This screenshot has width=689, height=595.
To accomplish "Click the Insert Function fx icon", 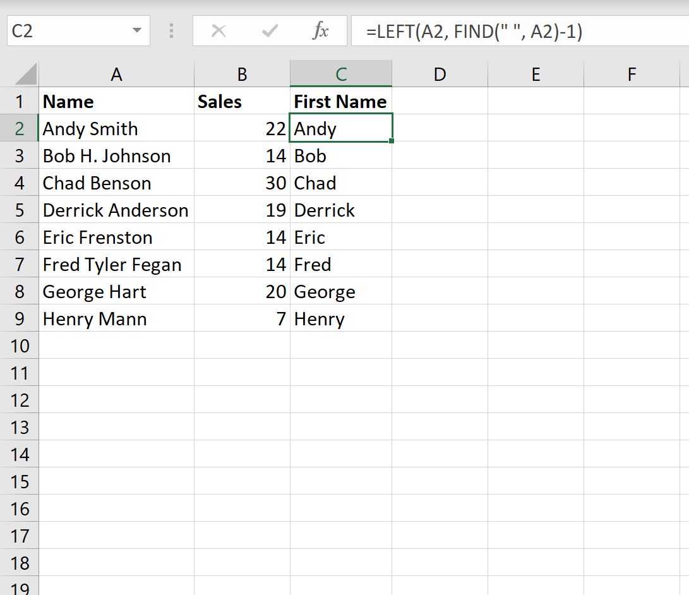I will click(321, 30).
